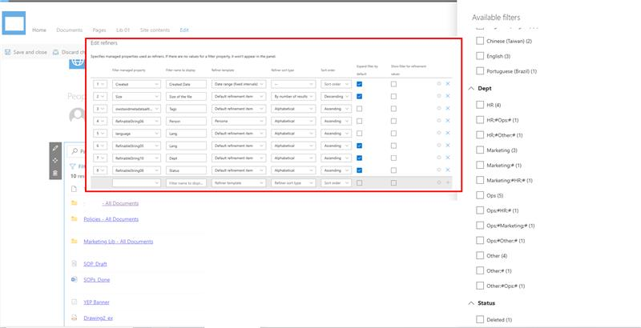Uncheck Expand filter by default for Size row

[x=359, y=96]
